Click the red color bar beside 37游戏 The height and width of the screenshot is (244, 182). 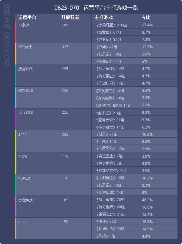(x=16, y=32)
